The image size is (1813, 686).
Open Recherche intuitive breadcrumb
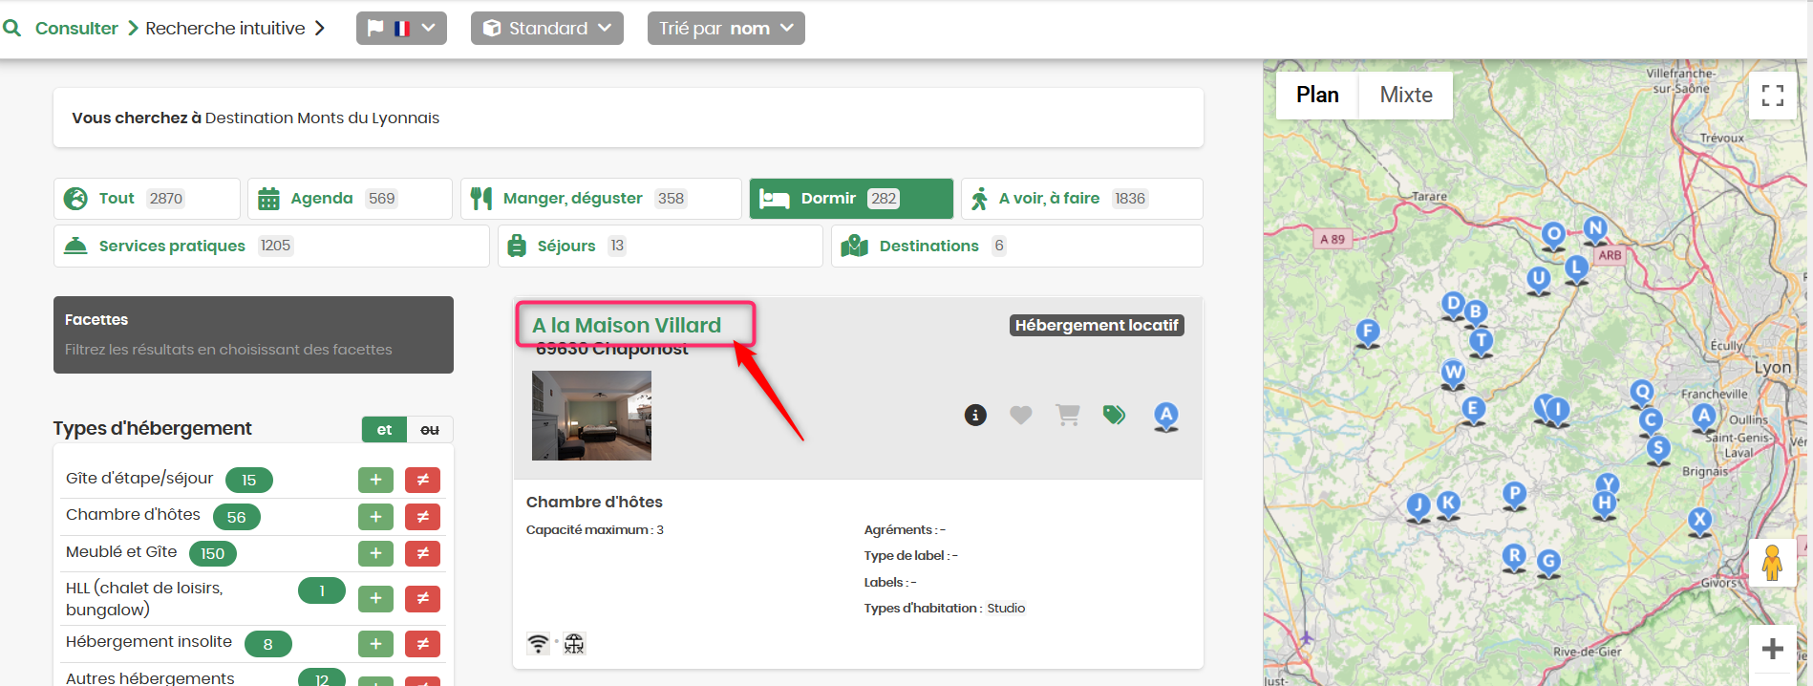[x=225, y=29]
